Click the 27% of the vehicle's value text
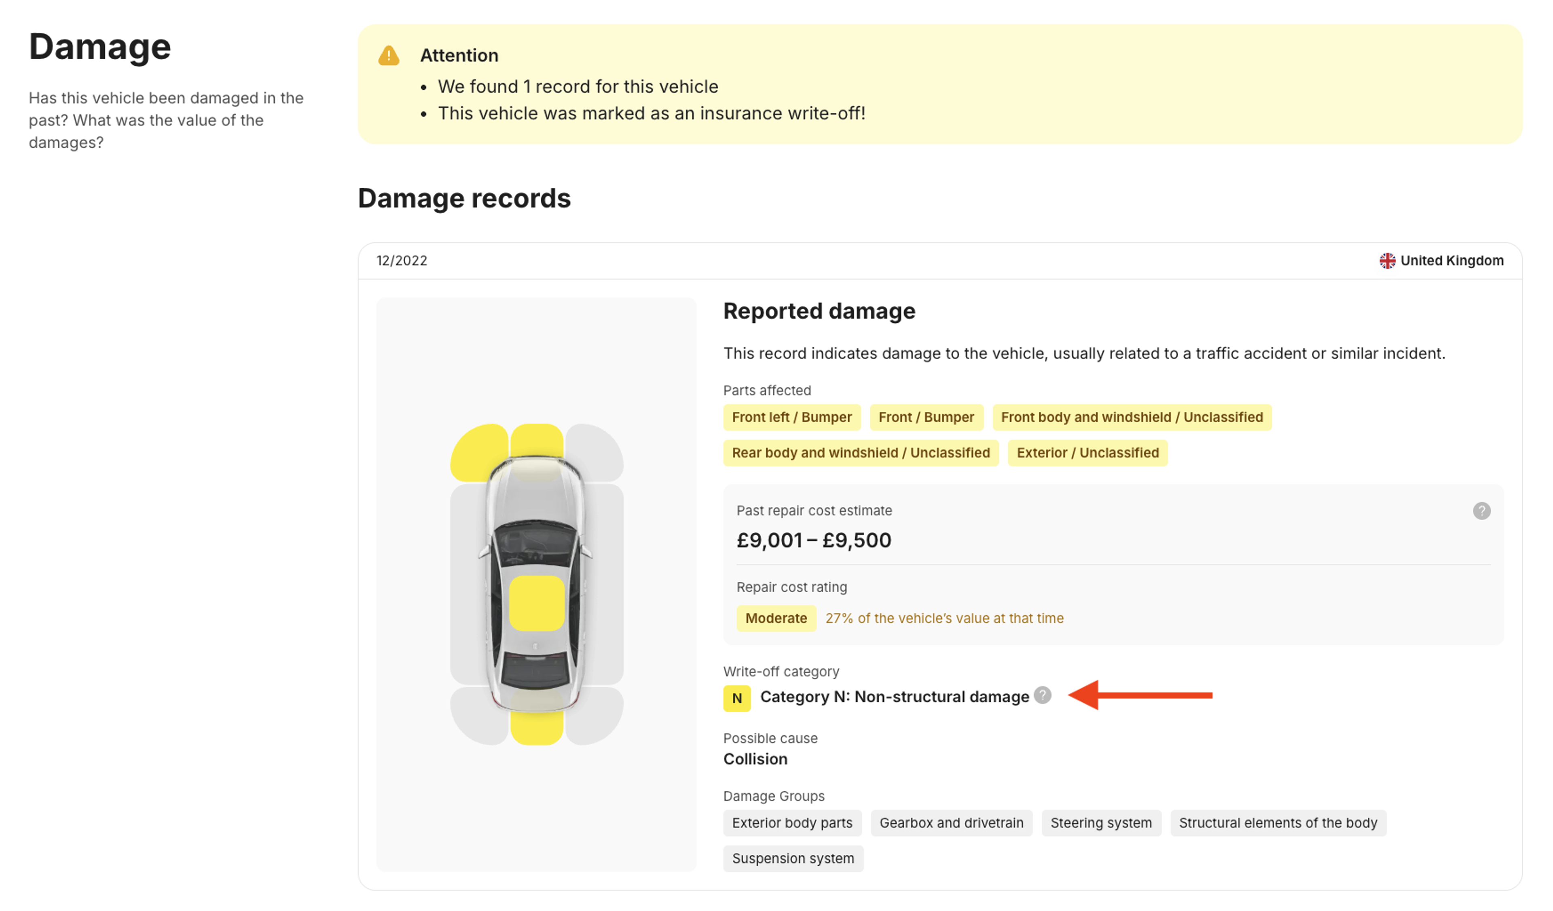1553x911 pixels. point(944,618)
